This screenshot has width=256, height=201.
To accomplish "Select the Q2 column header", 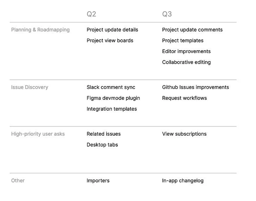I will (91, 14).
